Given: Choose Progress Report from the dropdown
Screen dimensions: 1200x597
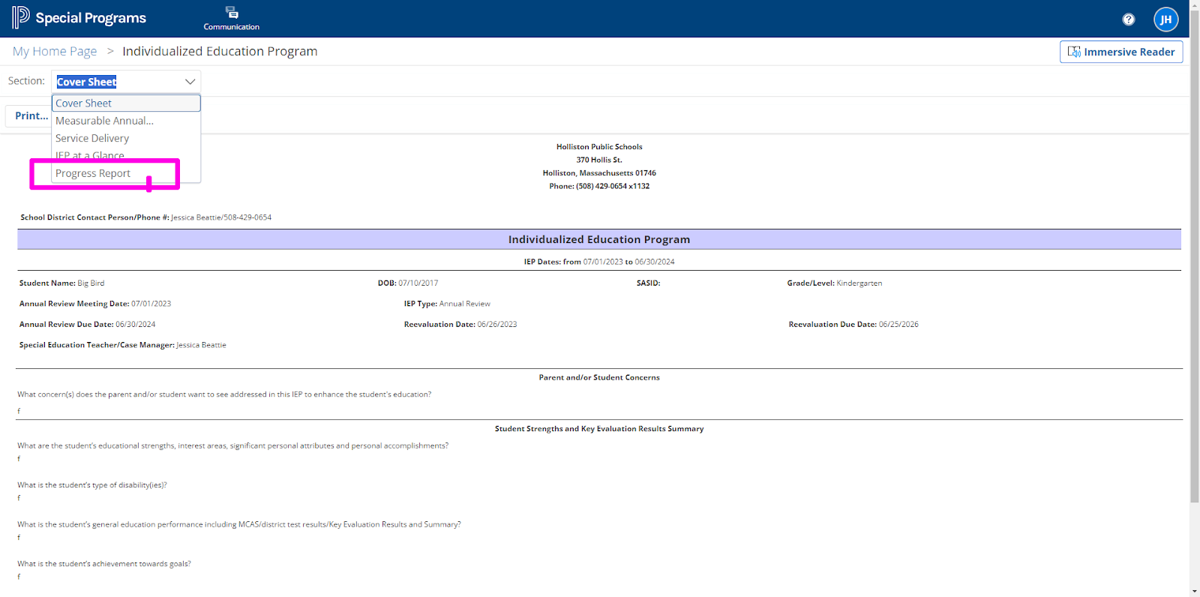Looking at the screenshot, I should [93, 174].
